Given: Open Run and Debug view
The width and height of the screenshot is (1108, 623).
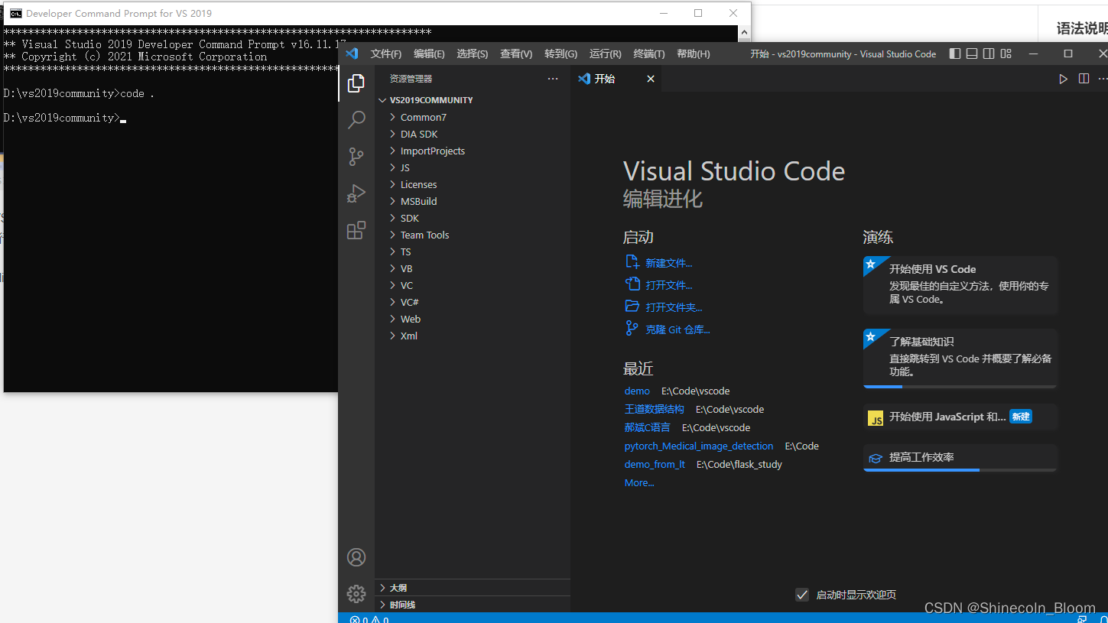Looking at the screenshot, I should tap(356, 193).
